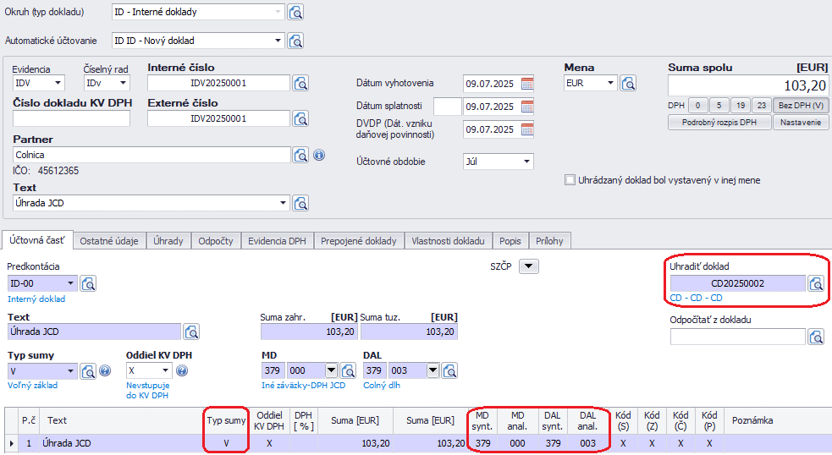Open calendar picker for Dátum splatnosti
The image size is (832, 455).
527,107
